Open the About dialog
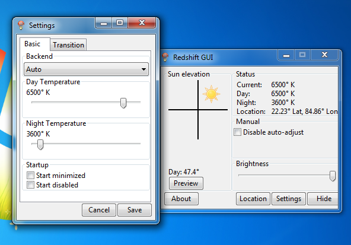 tap(181, 199)
